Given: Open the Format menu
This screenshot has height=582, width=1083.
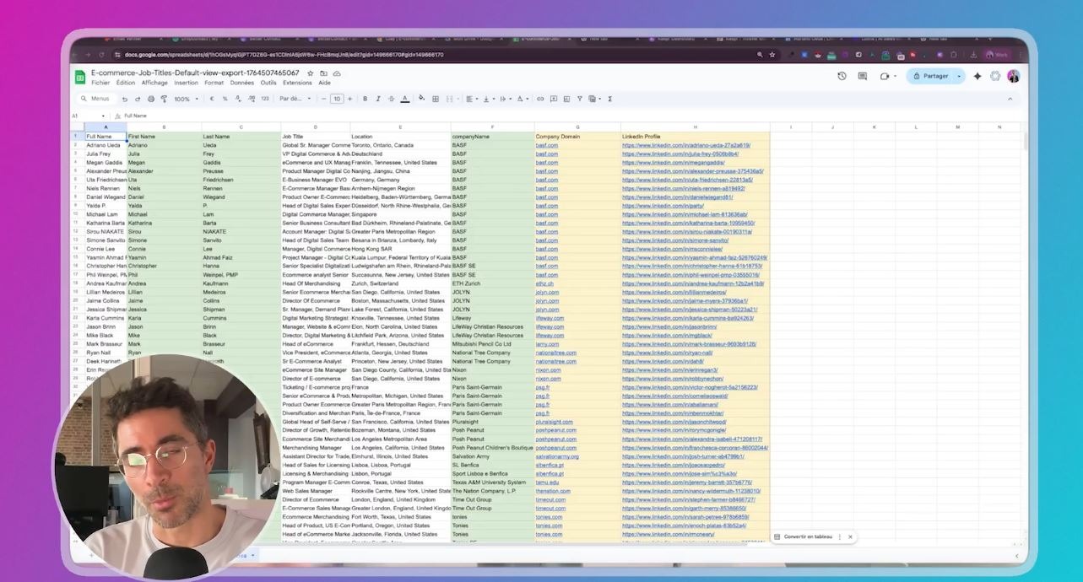Looking at the screenshot, I should (214, 83).
